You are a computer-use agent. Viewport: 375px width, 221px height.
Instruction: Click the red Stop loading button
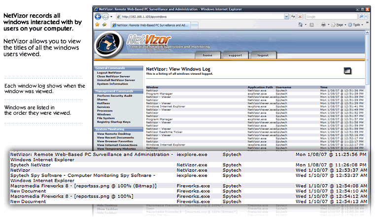[x=300, y=16]
